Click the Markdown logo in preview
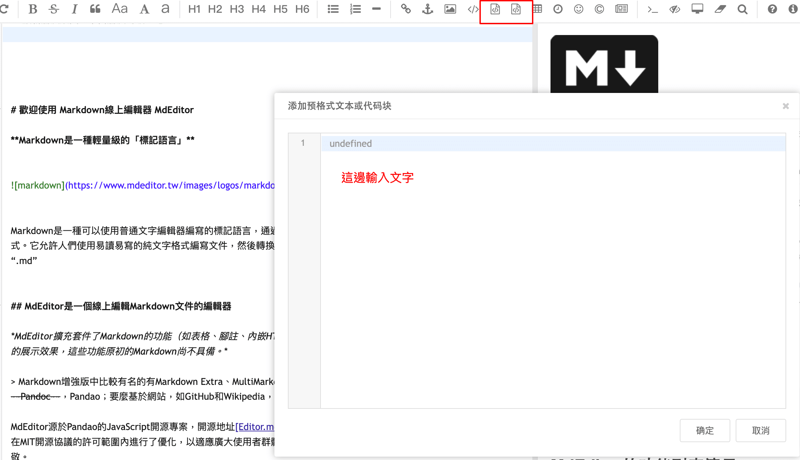Viewport: 800px width, 460px height. pos(604,64)
